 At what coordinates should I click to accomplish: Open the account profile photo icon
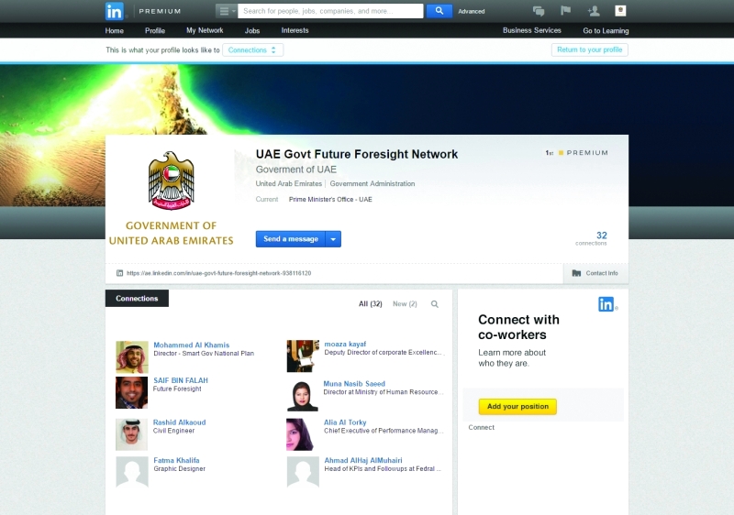point(620,11)
